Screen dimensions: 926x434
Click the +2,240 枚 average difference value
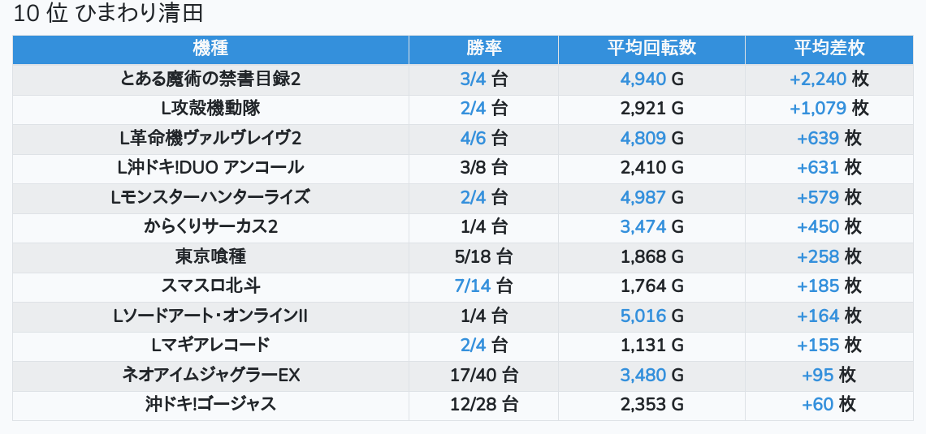pos(829,79)
